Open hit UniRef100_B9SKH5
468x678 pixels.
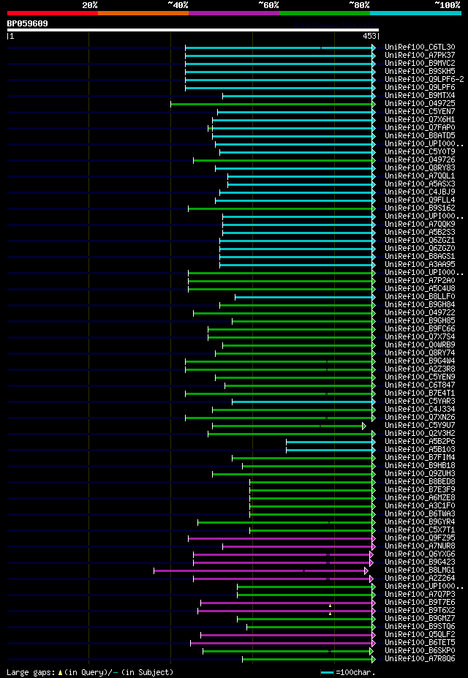[420, 72]
